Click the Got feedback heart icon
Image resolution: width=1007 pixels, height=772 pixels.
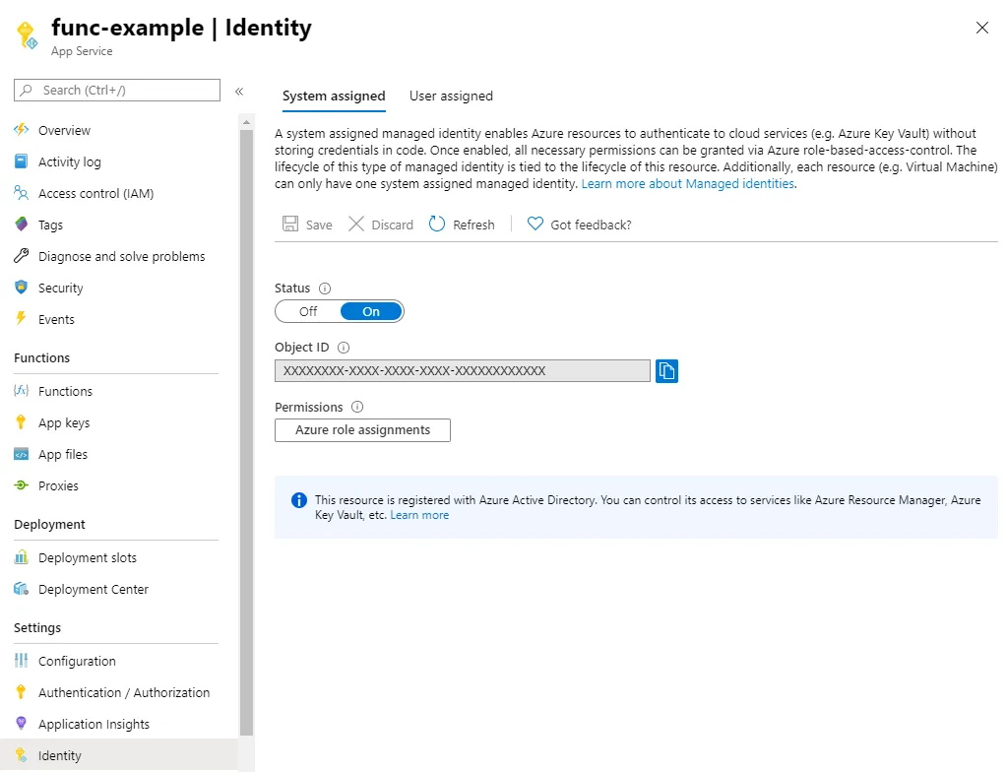tap(535, 225)
